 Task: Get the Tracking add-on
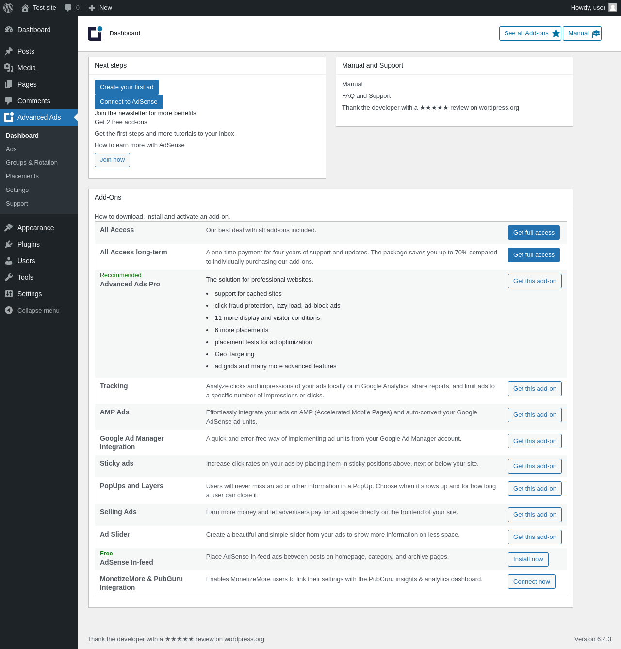pyautogui.click(x=535, y=389)
